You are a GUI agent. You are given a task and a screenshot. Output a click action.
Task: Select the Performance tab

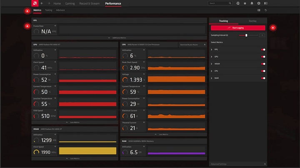coord(113,3)
